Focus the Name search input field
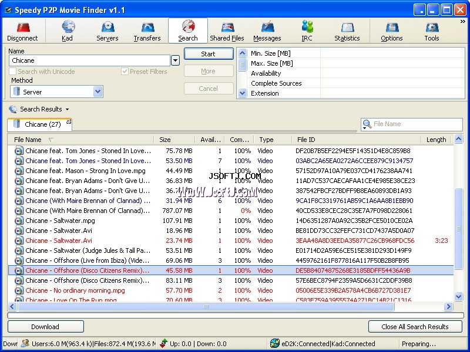Image resolution: width=470 pixels, height=352 pixels. pos(90,60)
